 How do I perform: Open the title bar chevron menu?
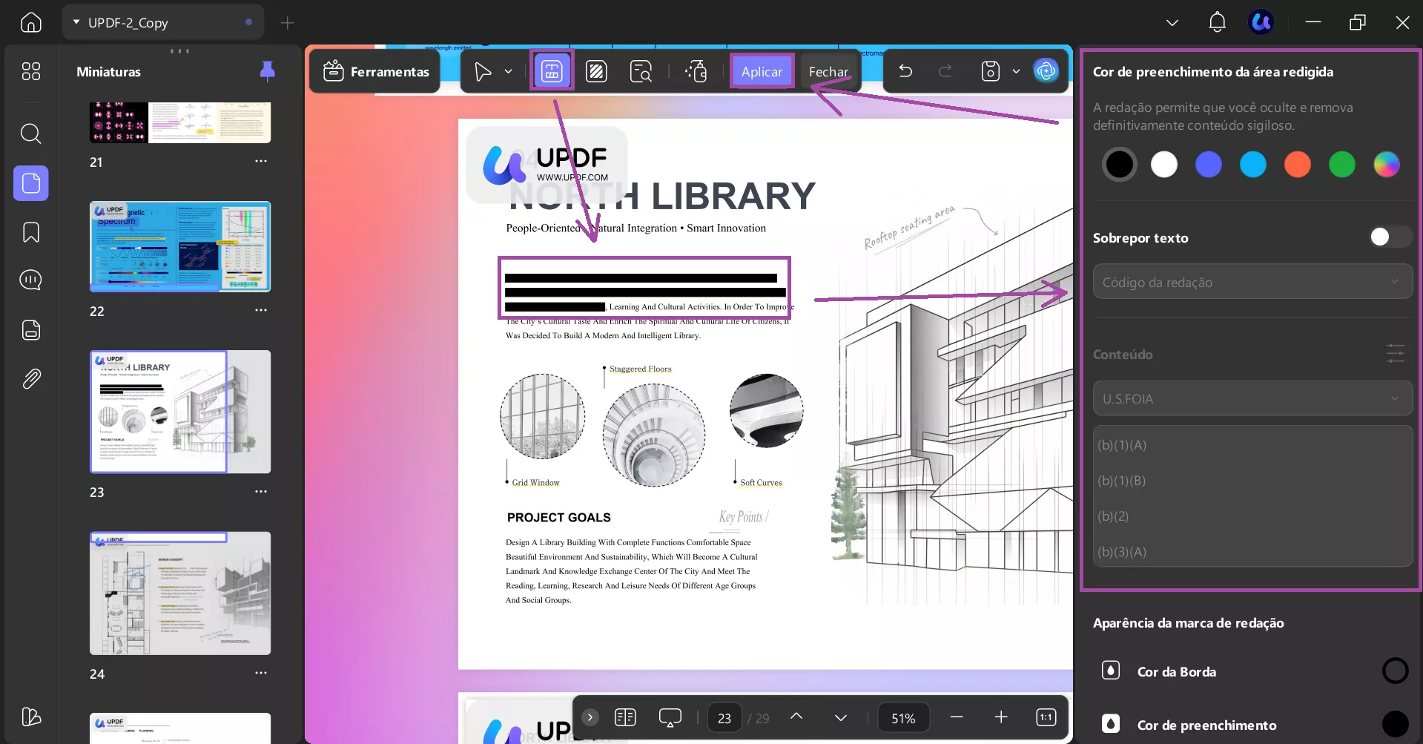(x=1172, y=22)
